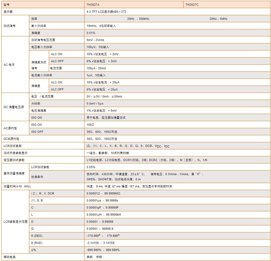Click the '20Hz - 300kHz' frequency value
This screenshot has width=271, height=261.
138,19
